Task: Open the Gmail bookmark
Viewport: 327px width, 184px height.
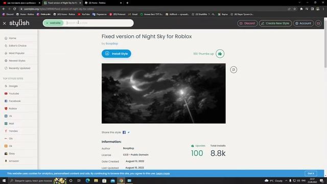Action: 133,14
